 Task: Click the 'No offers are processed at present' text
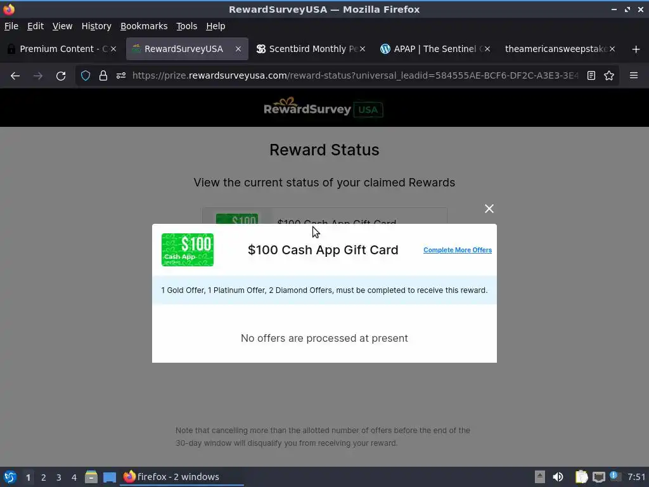tap(324, 339)
